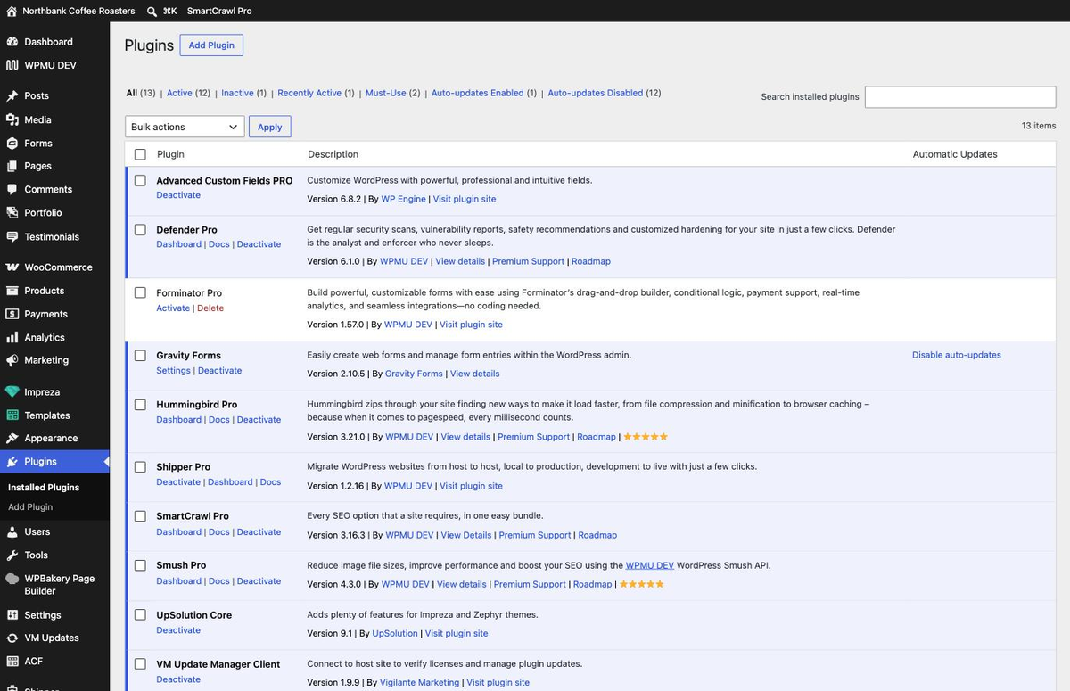The width and height of the screenshot is (1070, 691).
Task: Click the Marketing megaphone icon
Action: point(12,360)
